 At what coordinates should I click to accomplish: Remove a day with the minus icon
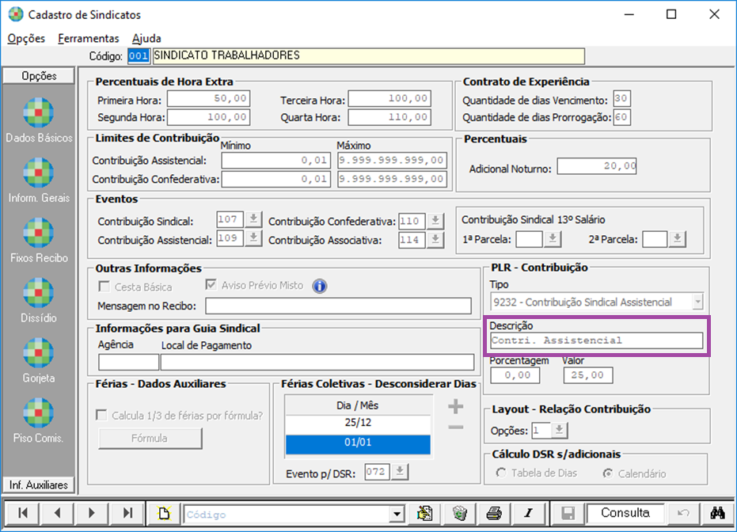[x=455, y=427]
